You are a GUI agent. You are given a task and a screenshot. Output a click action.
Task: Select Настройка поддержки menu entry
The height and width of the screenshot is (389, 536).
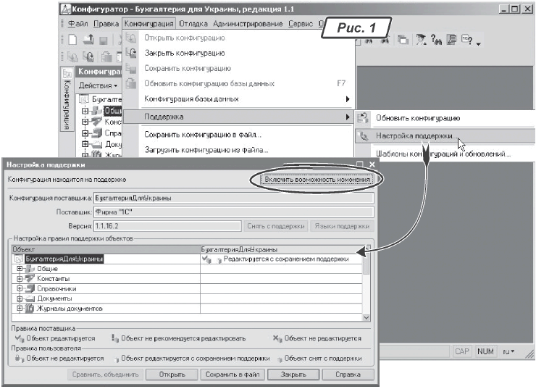(415, 135)
